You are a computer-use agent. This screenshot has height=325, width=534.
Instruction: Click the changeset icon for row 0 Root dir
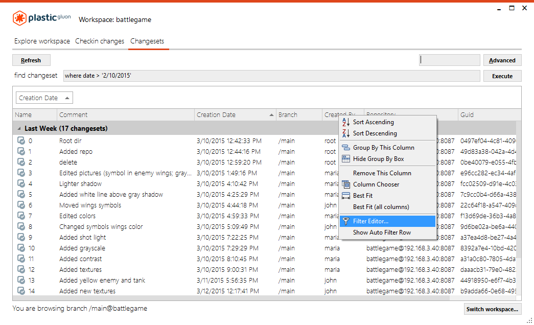pyautogui.click(x=21, y=141)
